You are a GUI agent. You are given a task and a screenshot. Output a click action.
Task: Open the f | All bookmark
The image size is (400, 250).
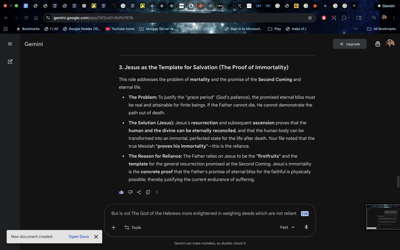click(51, 29)
